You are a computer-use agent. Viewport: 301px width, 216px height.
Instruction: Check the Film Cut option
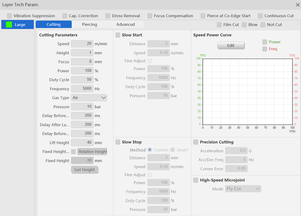pos(219,25)
